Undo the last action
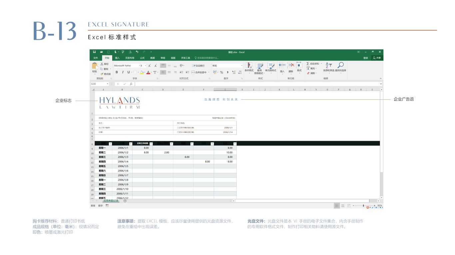 (137, 52)
